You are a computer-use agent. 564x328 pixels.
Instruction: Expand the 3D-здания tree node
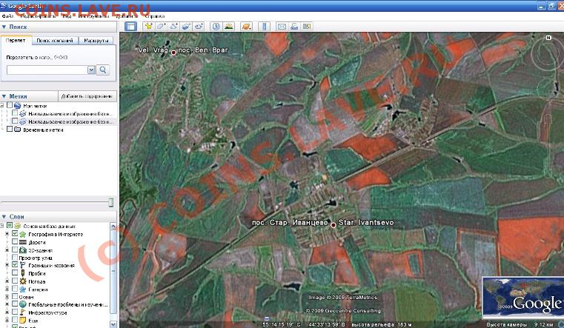click(x=7, y=250)
